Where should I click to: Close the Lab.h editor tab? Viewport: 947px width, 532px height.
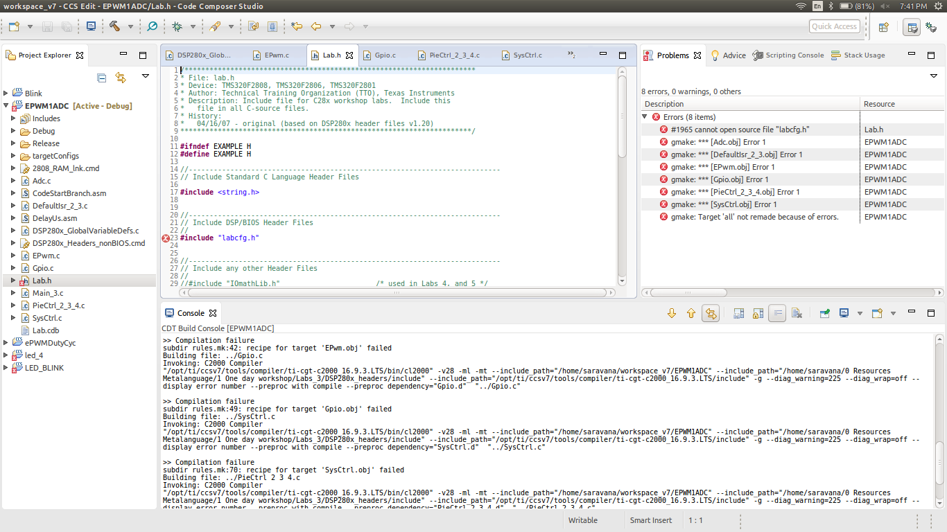[x=349, y=55]
